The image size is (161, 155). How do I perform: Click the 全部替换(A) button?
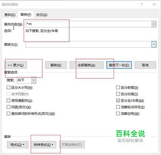pos(87,65)
